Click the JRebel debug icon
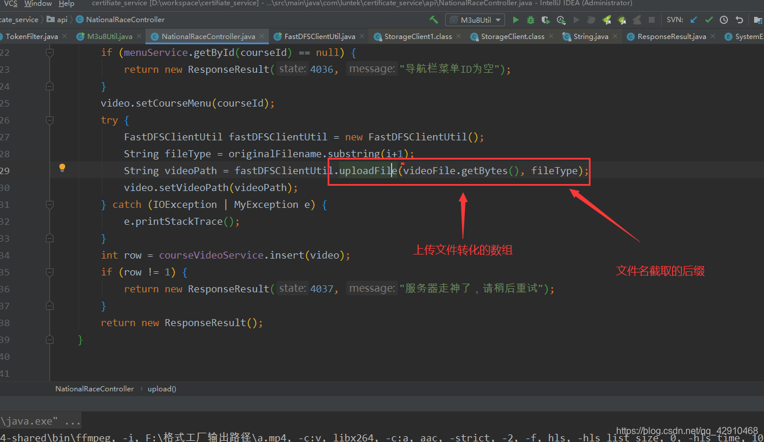 622,20
